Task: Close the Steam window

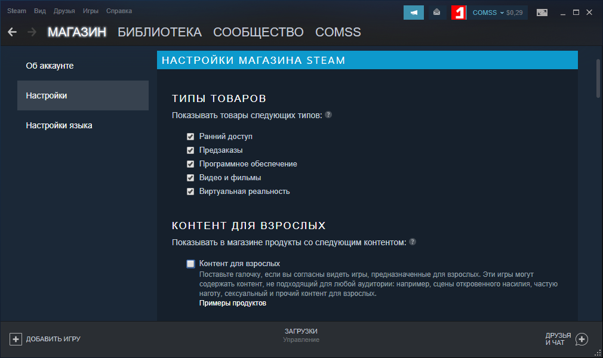Action: pos(589,13)
